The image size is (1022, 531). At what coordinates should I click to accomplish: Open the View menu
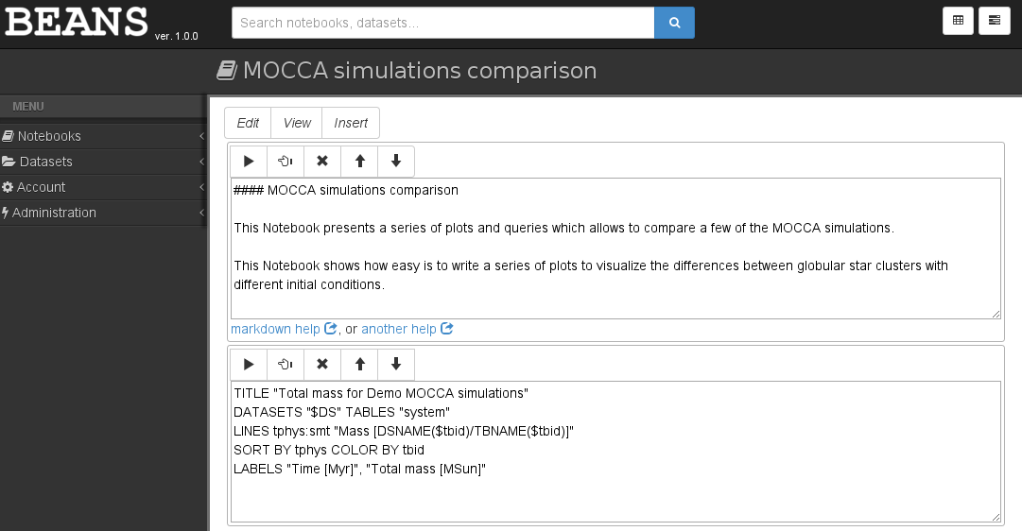click(297, 123)
